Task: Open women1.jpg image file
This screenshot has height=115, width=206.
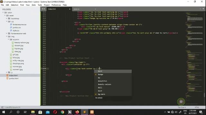Action: (x=18, y=70)
